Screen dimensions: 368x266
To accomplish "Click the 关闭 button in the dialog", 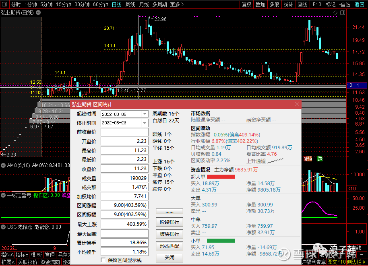I will point(170,258).
